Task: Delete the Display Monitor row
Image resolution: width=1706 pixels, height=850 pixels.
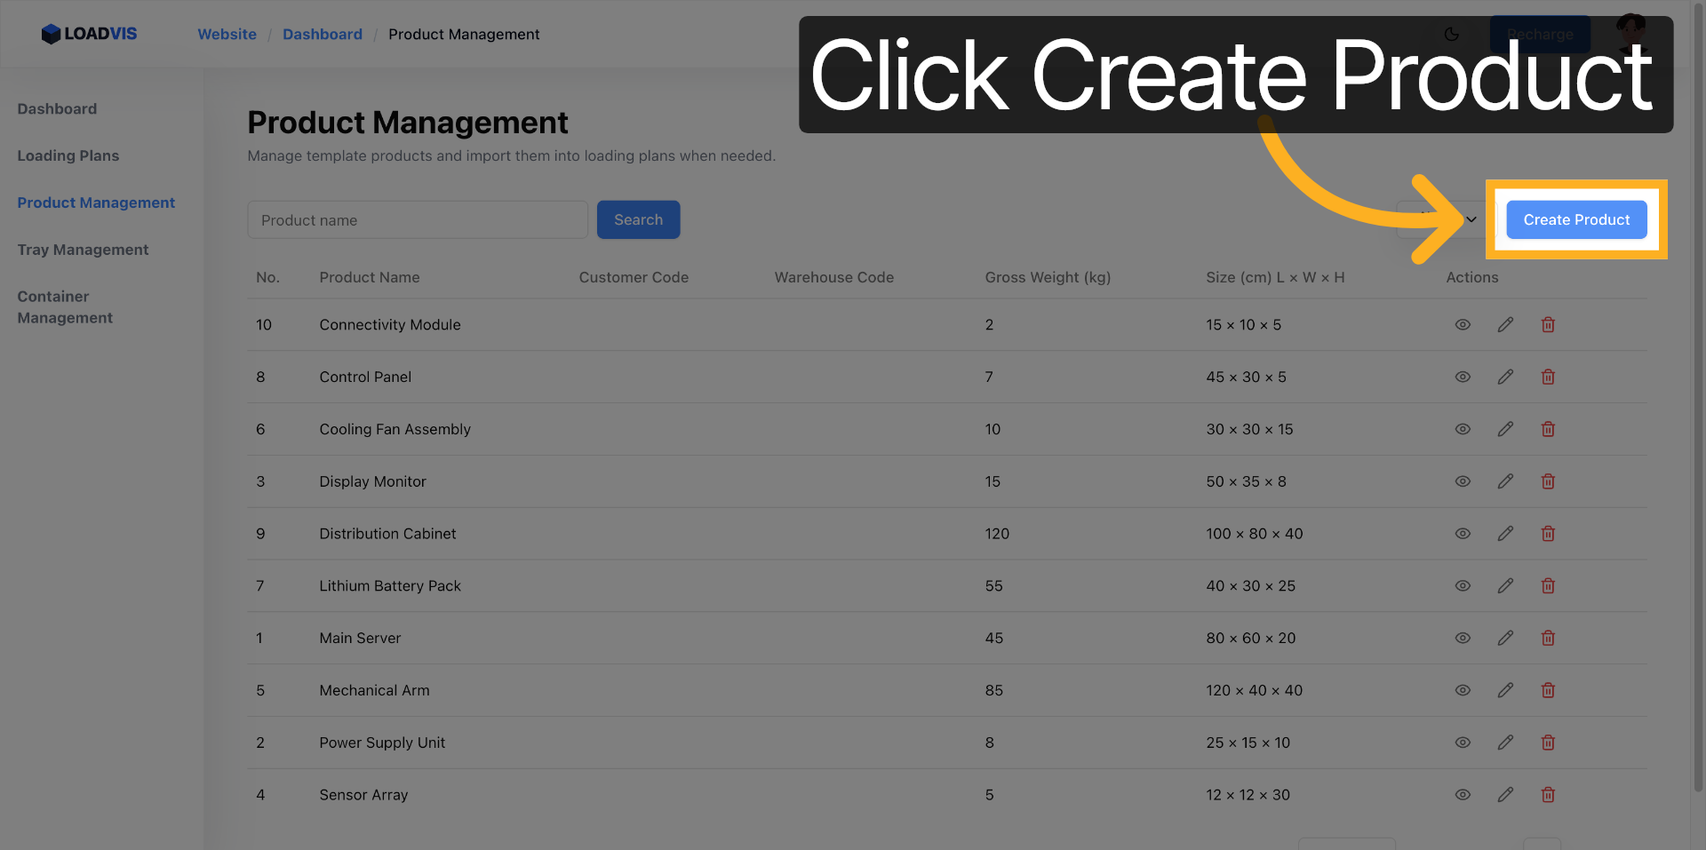Action: coord(1548,481)
